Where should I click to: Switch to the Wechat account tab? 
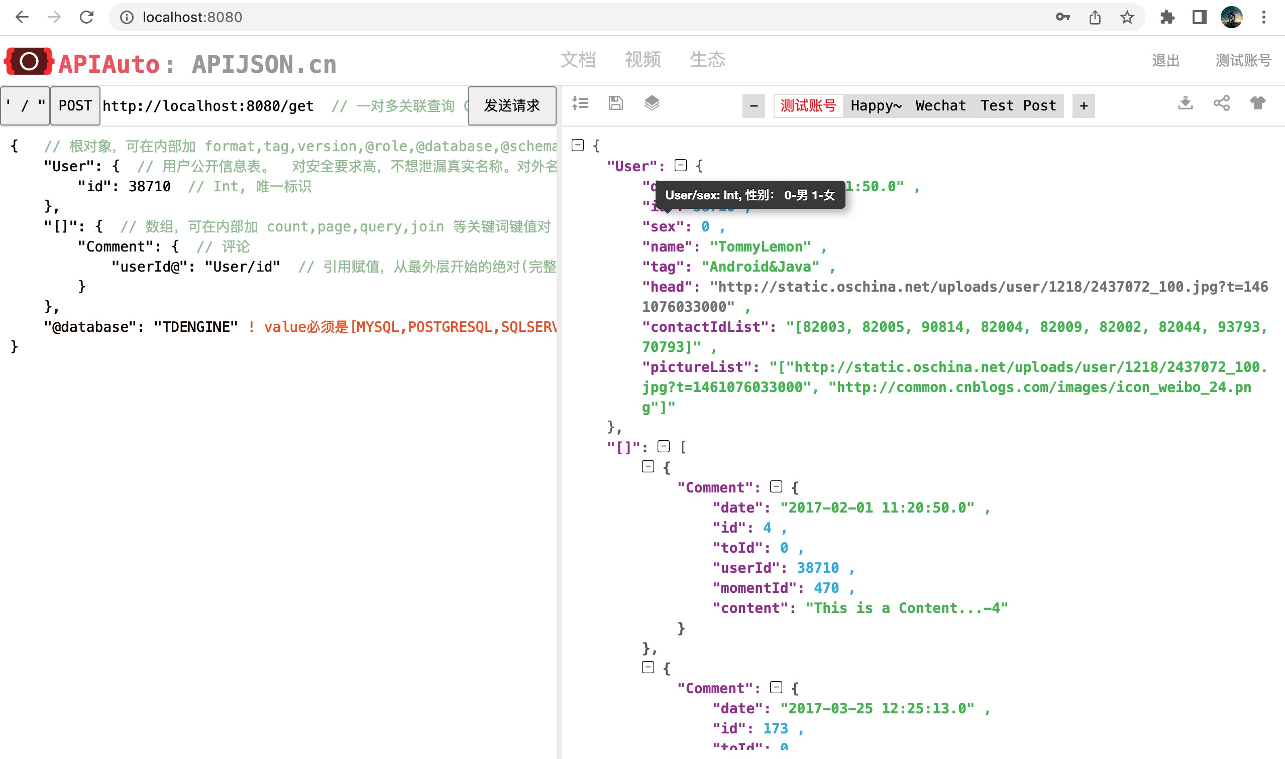tap(940, 105)
